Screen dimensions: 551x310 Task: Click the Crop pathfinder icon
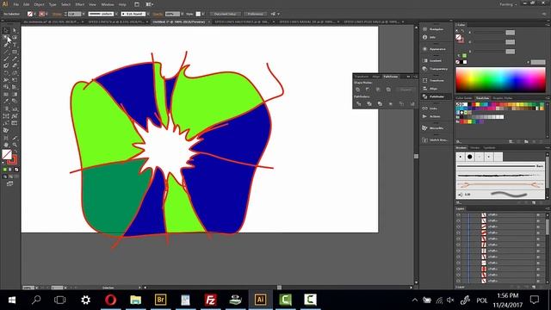coord(390,103)
